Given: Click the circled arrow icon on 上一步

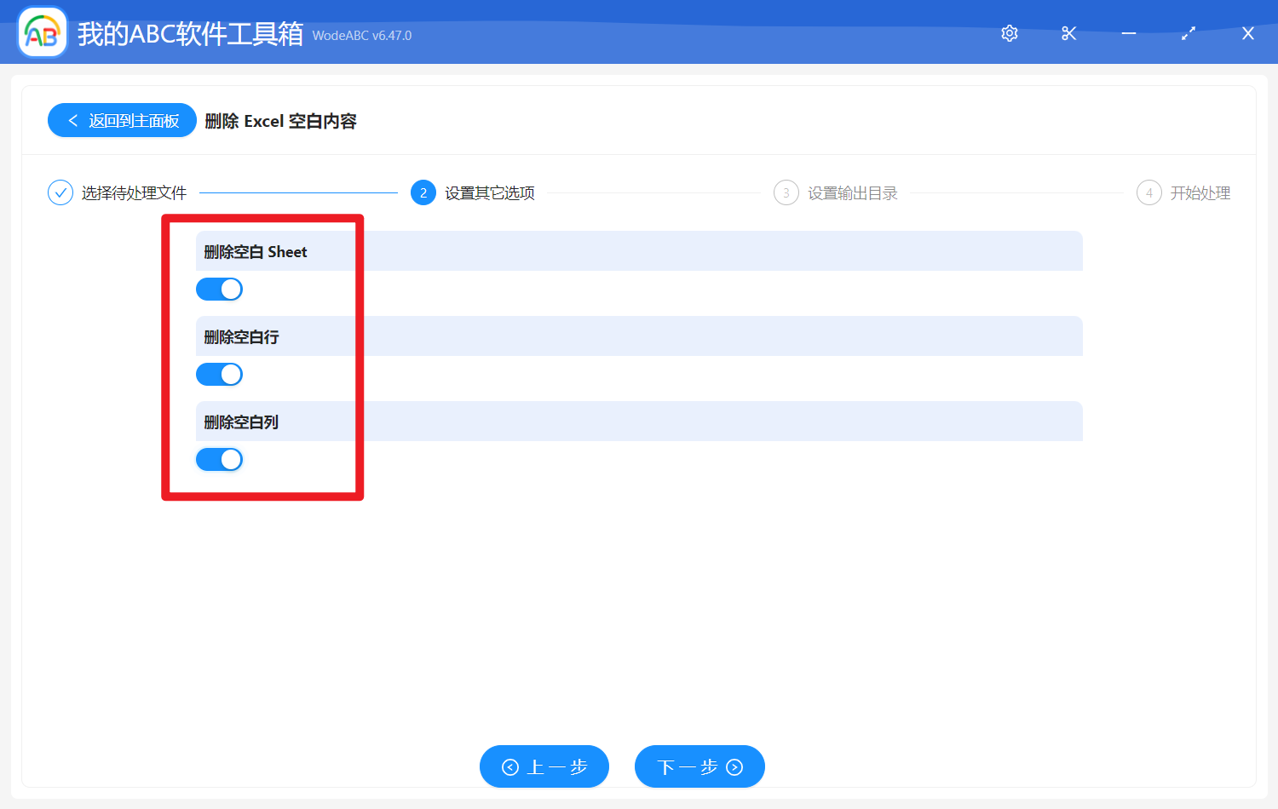Looking at the screenshot, I should (510, 766).
